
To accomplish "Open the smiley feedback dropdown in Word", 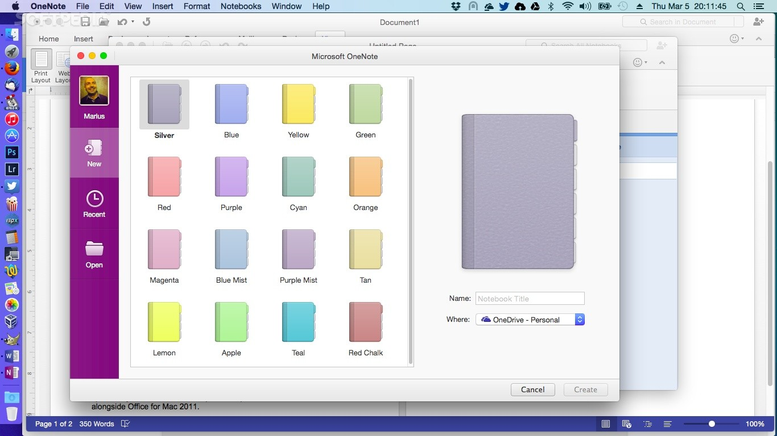I will tap(737, 39).
